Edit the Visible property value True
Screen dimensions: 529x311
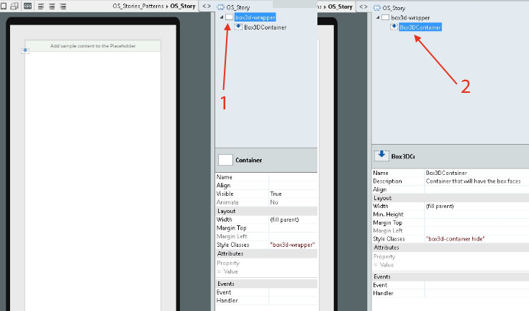pos(292,194)
